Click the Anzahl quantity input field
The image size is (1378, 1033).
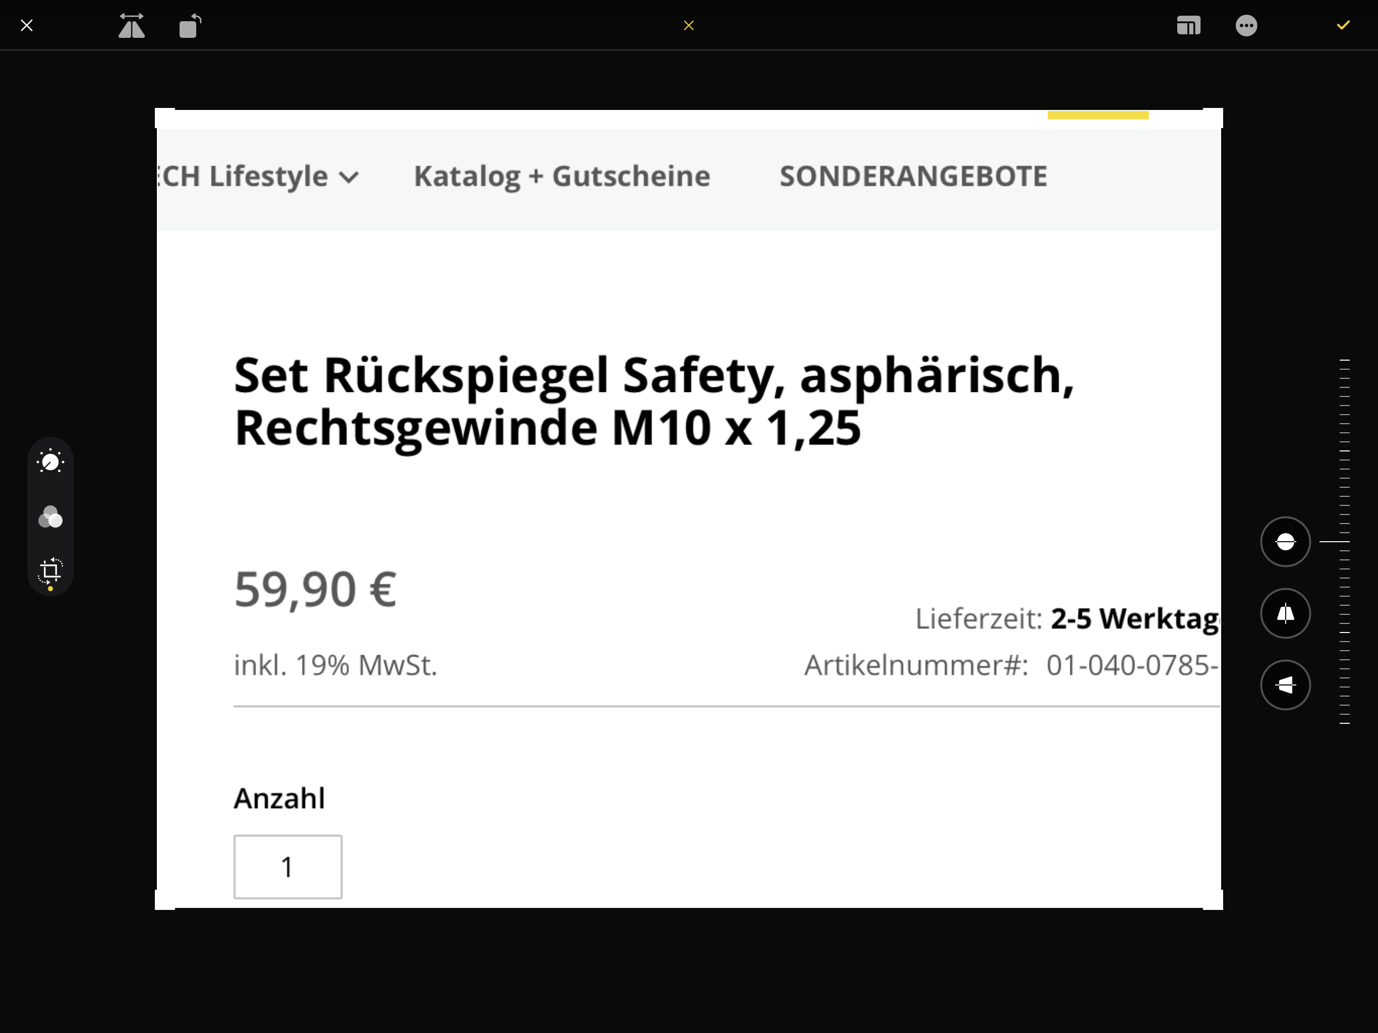click(x=288, y=867)
